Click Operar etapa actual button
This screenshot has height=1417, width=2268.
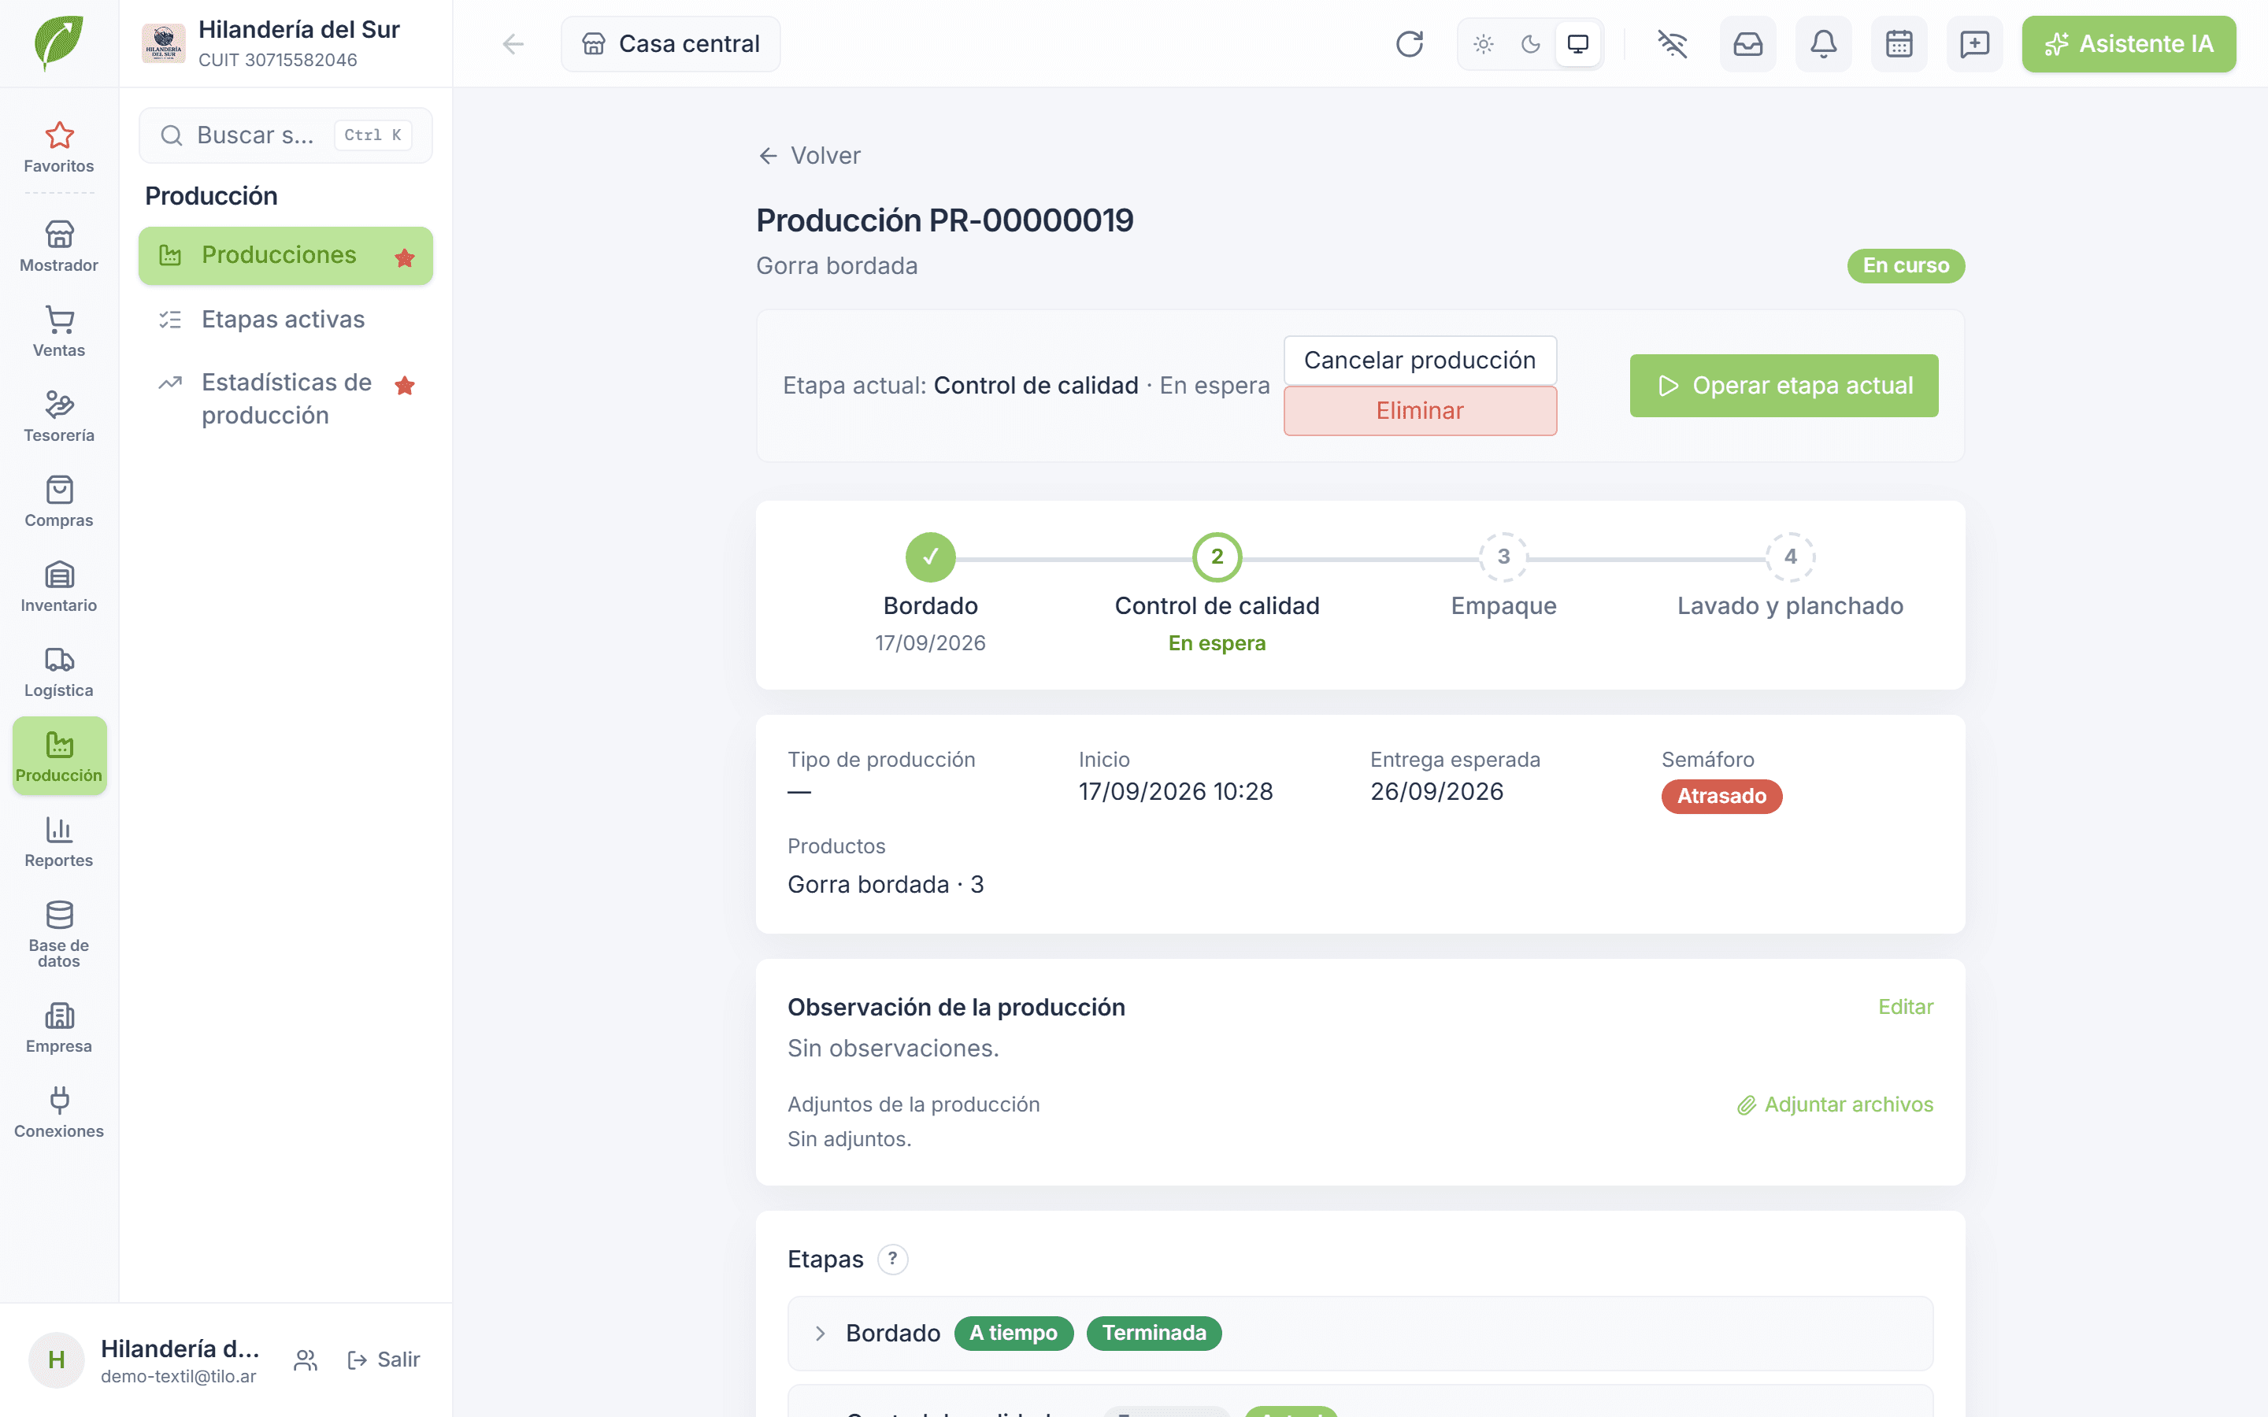pos(1784,385)
